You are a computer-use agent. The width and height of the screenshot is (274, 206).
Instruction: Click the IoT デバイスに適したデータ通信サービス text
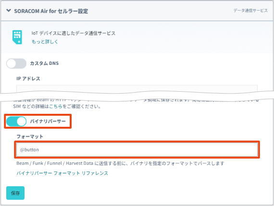click(74, 33)
